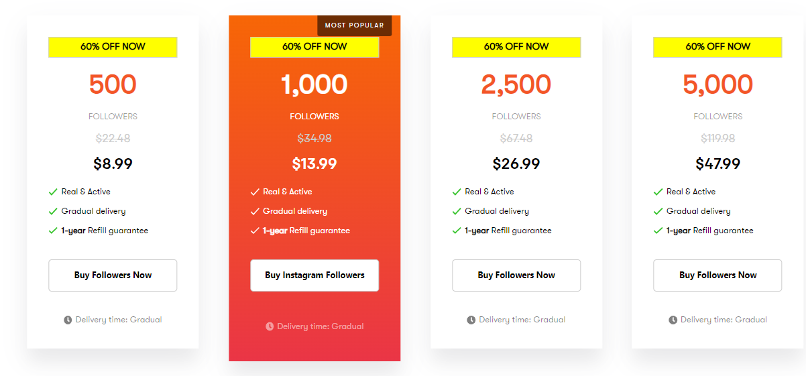Click the $47.99 price text
The image size is (806, 376).
717,164
